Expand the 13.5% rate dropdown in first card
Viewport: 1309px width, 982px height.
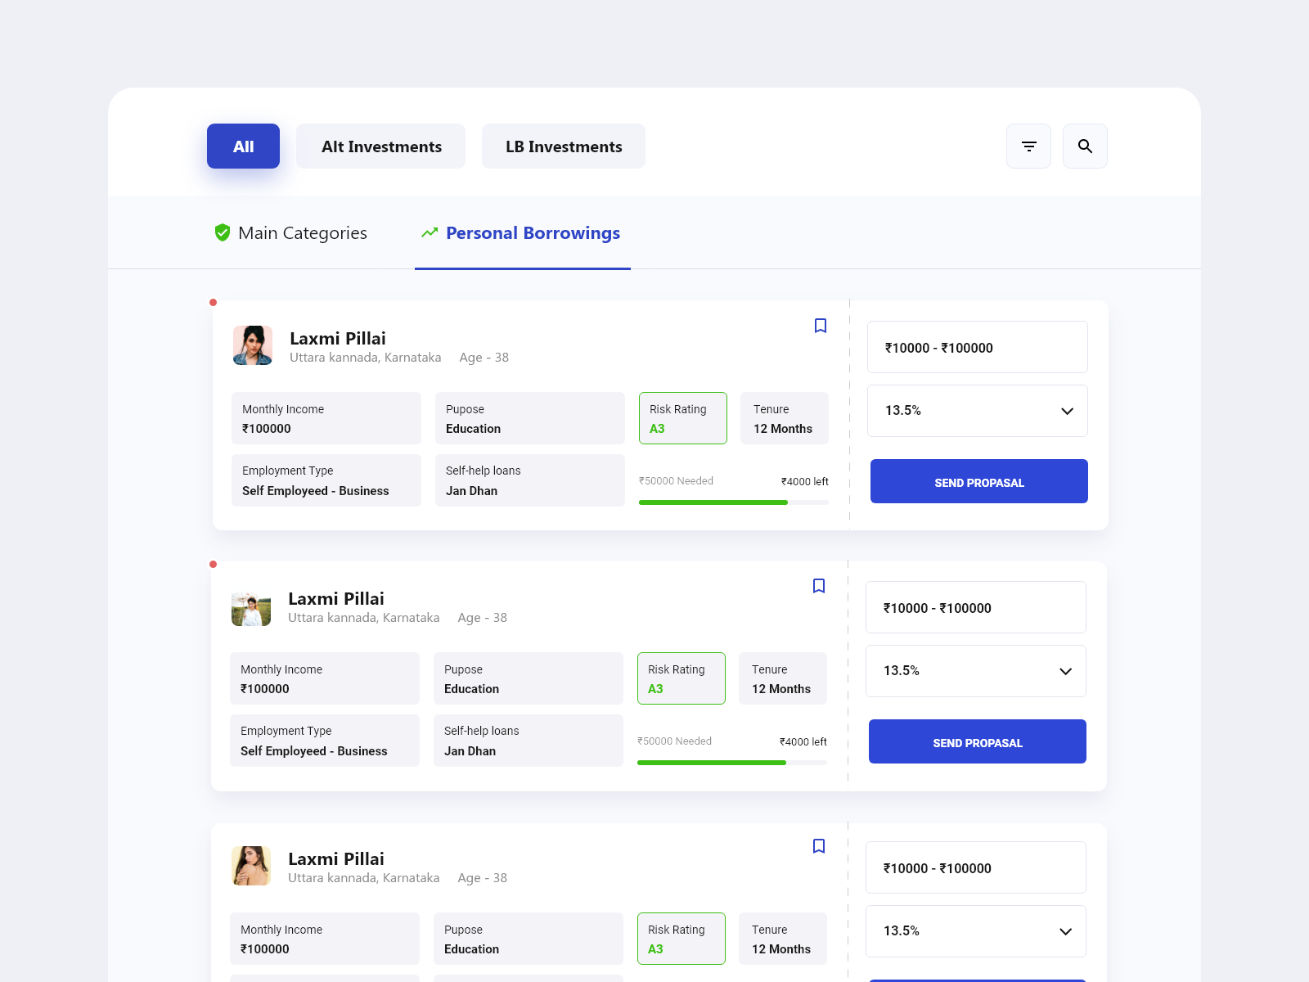pyautogui.click(x=978, y=411)
